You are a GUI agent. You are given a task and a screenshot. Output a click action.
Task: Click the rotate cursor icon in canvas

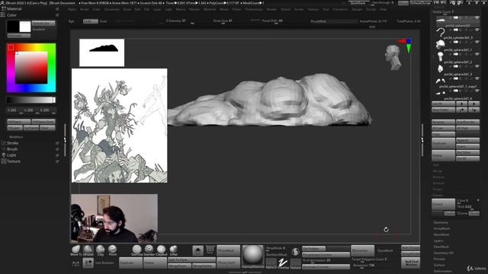(386, 230)
